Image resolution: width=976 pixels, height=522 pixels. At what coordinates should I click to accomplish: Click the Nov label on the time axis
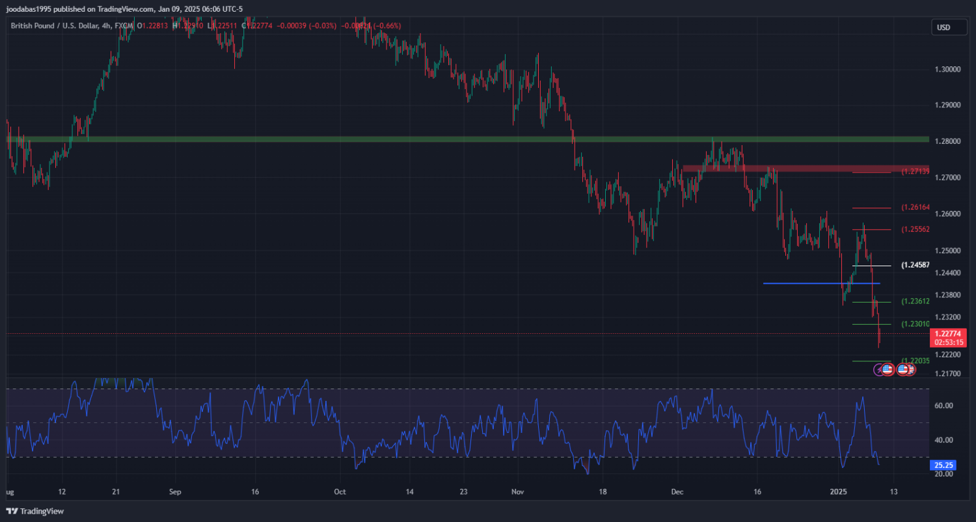click(517, 491)
